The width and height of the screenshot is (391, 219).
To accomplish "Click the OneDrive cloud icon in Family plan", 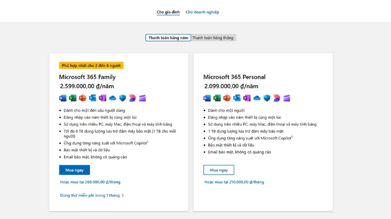I will 112,98.
